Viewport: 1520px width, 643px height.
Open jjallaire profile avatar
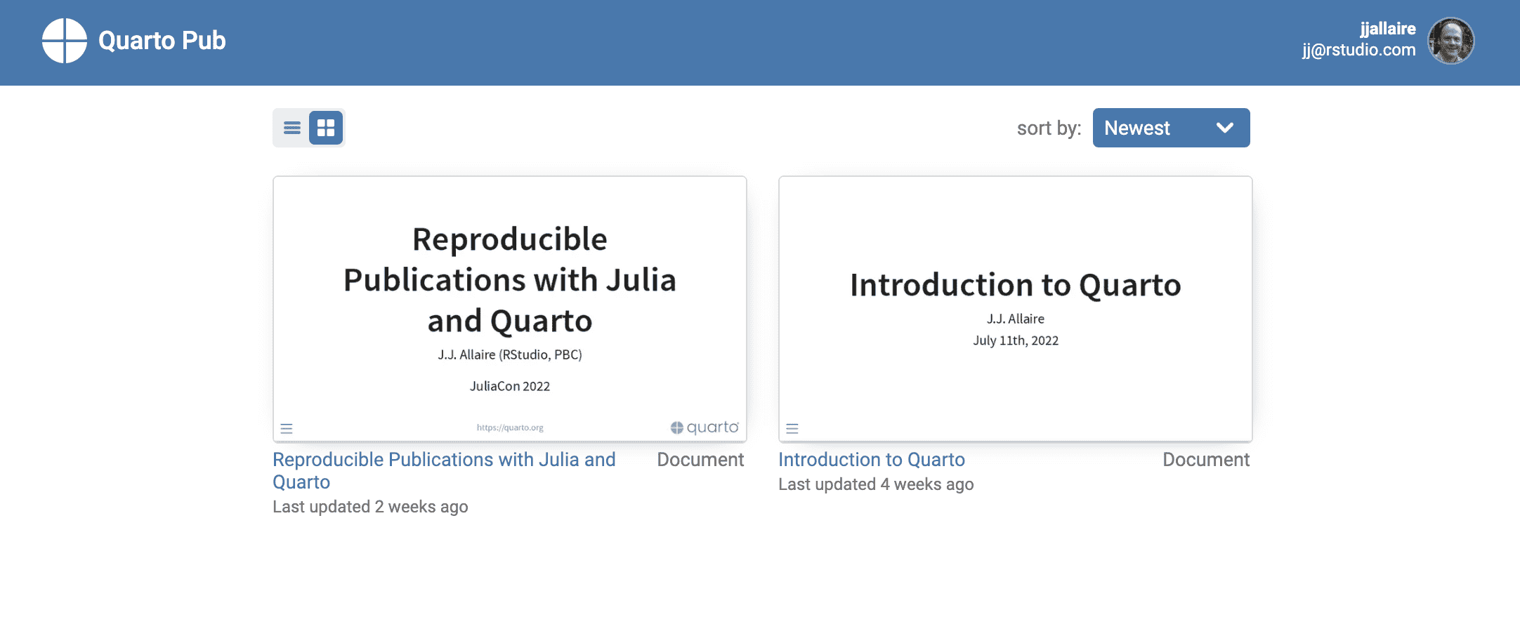[x=1450, y=41]
